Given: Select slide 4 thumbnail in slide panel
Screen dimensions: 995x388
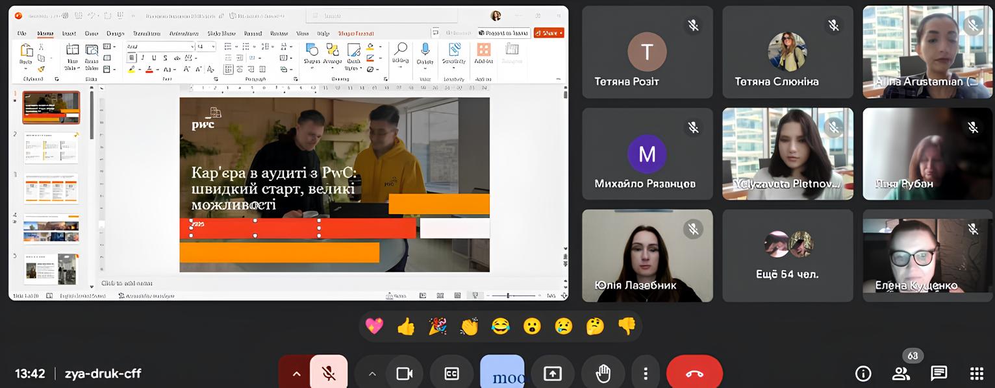Looking at the screenshot, I should tap(51, 229).
